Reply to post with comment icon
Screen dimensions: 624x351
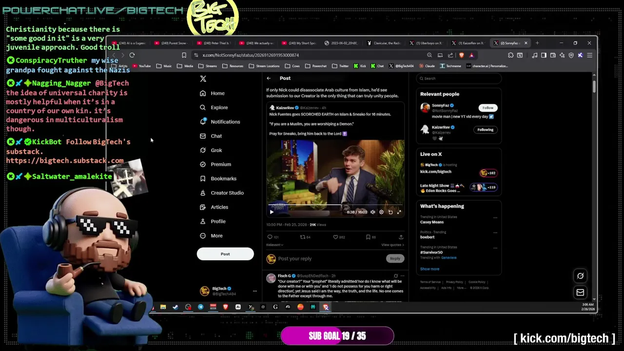[x=270, y=237]
